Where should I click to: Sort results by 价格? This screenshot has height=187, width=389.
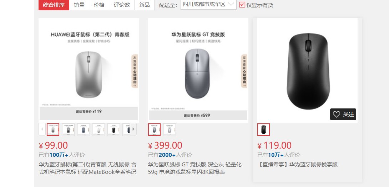click(x=99, y=5)
